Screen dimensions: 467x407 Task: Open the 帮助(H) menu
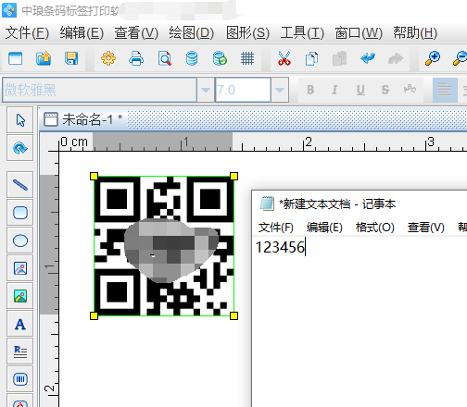click(415, 32)
